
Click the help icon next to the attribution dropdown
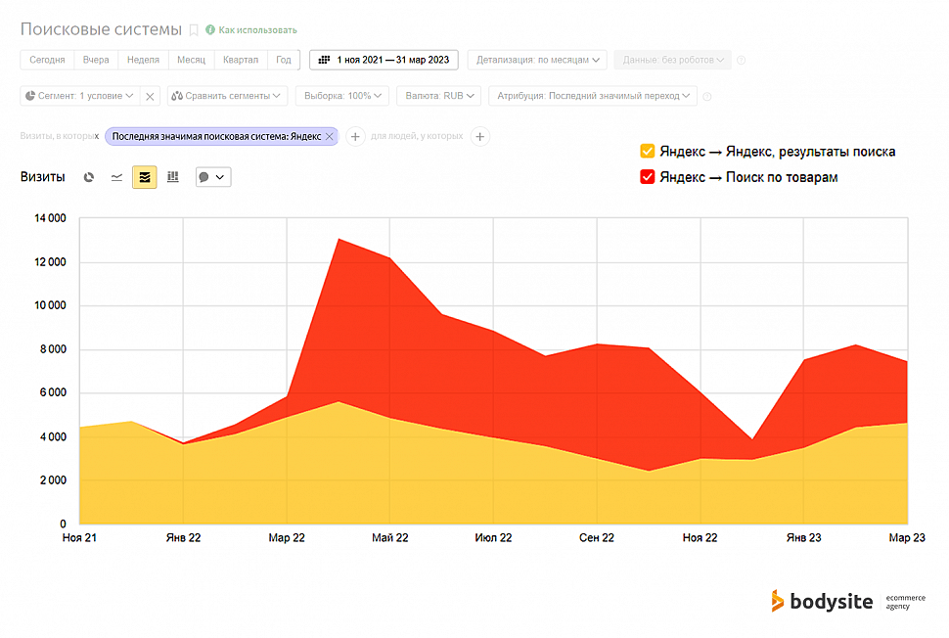tap(707, 96)
